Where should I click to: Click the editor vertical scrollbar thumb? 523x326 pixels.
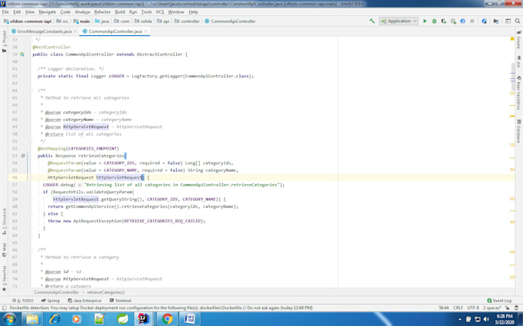tap(513, 77)
